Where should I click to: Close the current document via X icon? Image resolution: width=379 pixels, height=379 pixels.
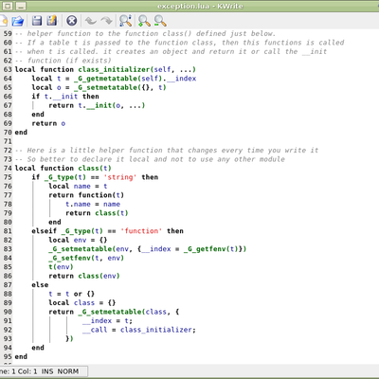pyautogui.click(x=72, y=21)
